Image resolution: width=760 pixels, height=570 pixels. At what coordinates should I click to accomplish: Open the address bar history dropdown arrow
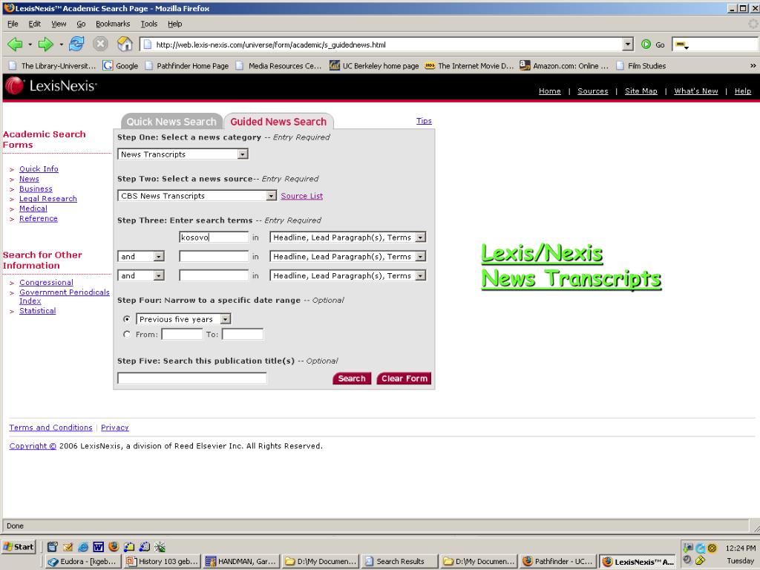[x=628, y=45]
